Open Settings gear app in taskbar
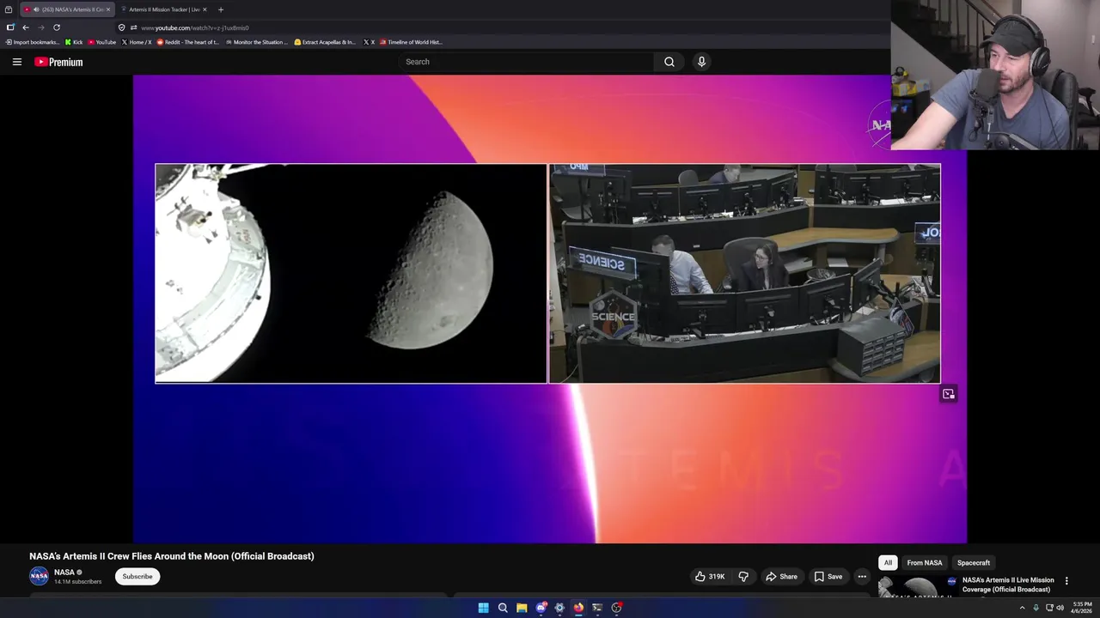This screenshot has width=1100, height=618. pos(559,608)
